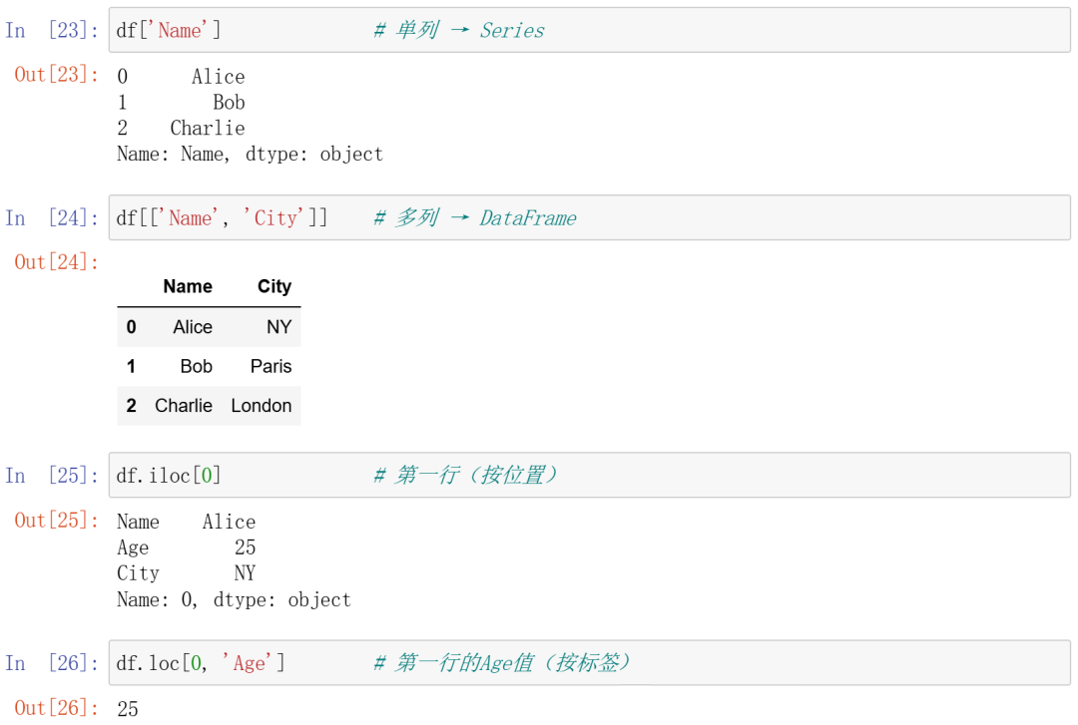The image size is (1078, 725).
Task: Select the df.iloc[0] code cell
Action: 589,475
